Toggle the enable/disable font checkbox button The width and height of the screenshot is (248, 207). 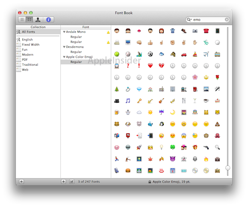pyautogui.click(x=72, y=181)
